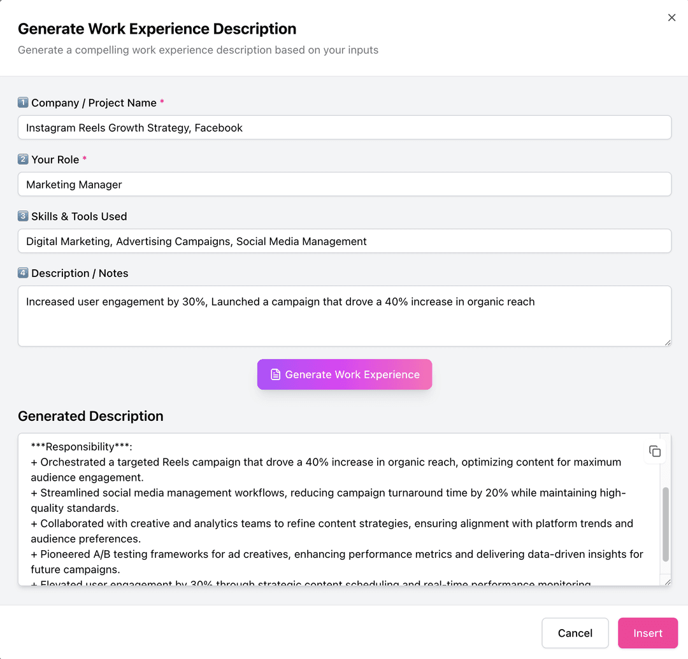
Task: Edit the Description / Notes textarea
Action: pyautogui.click(x=345, y=316)
